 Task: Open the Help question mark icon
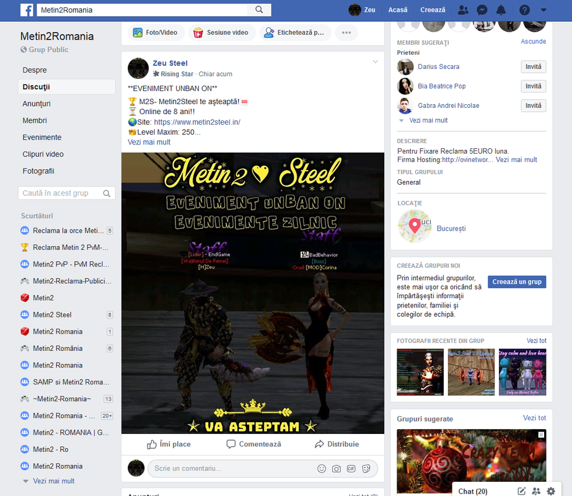point(524,10)
